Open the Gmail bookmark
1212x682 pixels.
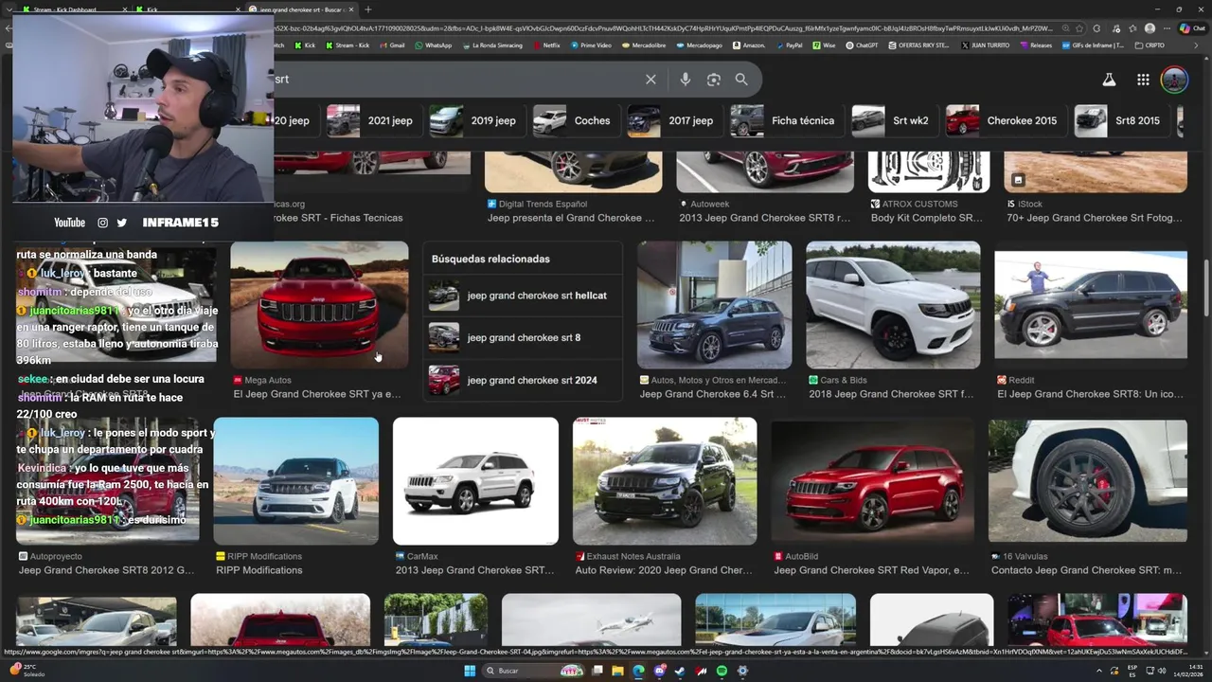pos(392,45)
